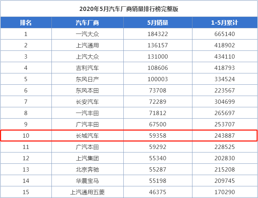The width and height of the screenshot is (258, 198).
Task: Click rank number 7 for 长安汽车
Action: (x=26, y=102)
